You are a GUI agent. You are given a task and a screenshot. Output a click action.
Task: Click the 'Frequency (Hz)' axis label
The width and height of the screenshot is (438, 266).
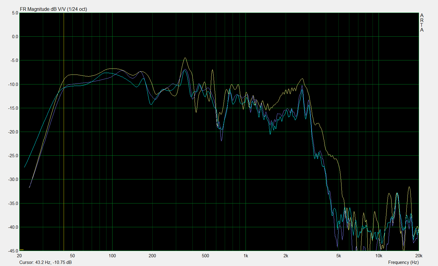click(403, 262)
